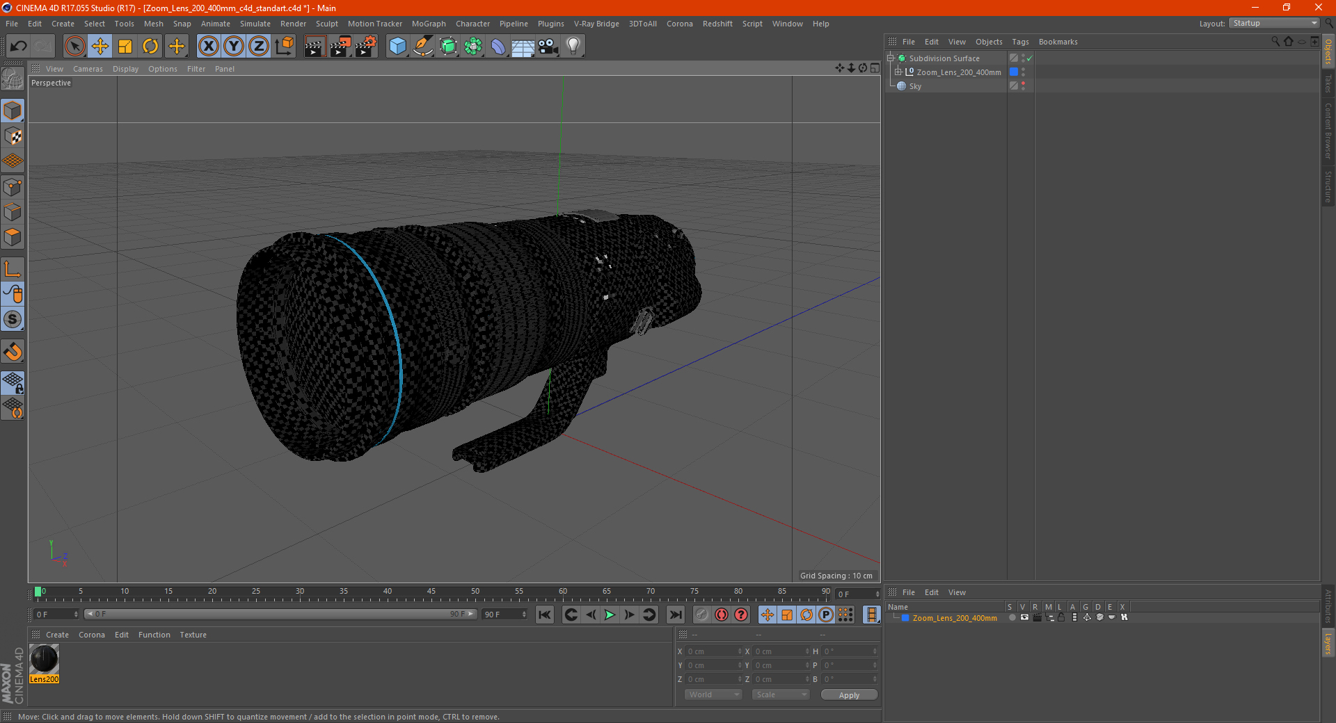Open viewport Cameras menu
Image resolution: width=1336 pixels, height=723 pixels.
(88, 69)
